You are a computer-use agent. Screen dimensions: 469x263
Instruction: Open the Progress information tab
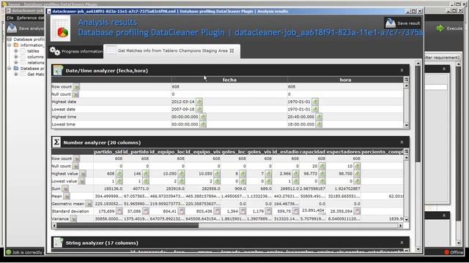(x=76, y=51)
